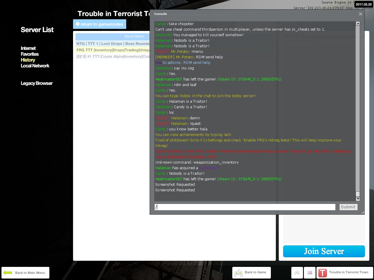Click the gamepad icon on Back to Game
Screen dimensions: 374x280
(x=238, y=273)
